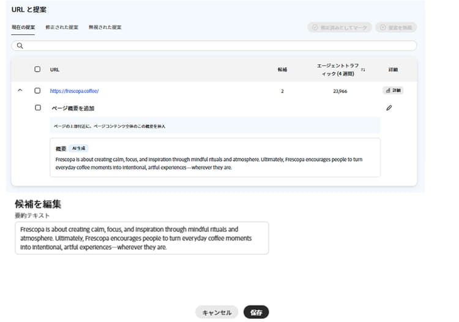
Task: Click the 23,966 traffic value
Action: [x=340, y=91]
